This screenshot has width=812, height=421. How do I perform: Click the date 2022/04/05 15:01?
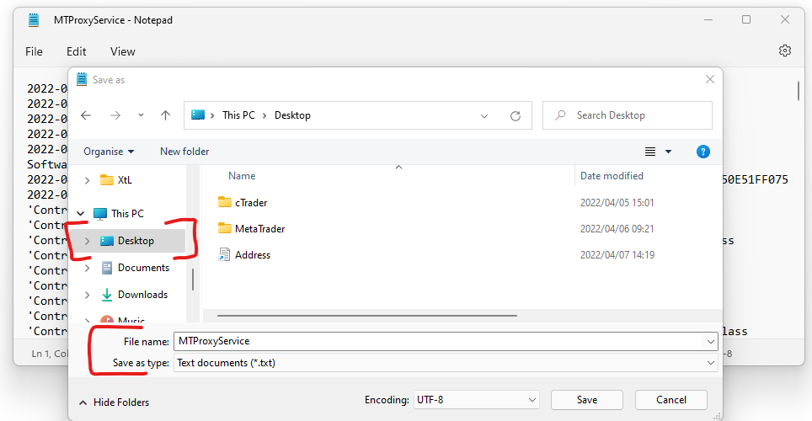click(617, 202)
